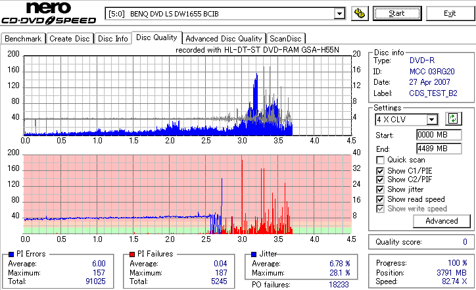This screenshot has width=476, height=290.
Task: Click the date value 27 Apr 2007
Action: [429, 82]
